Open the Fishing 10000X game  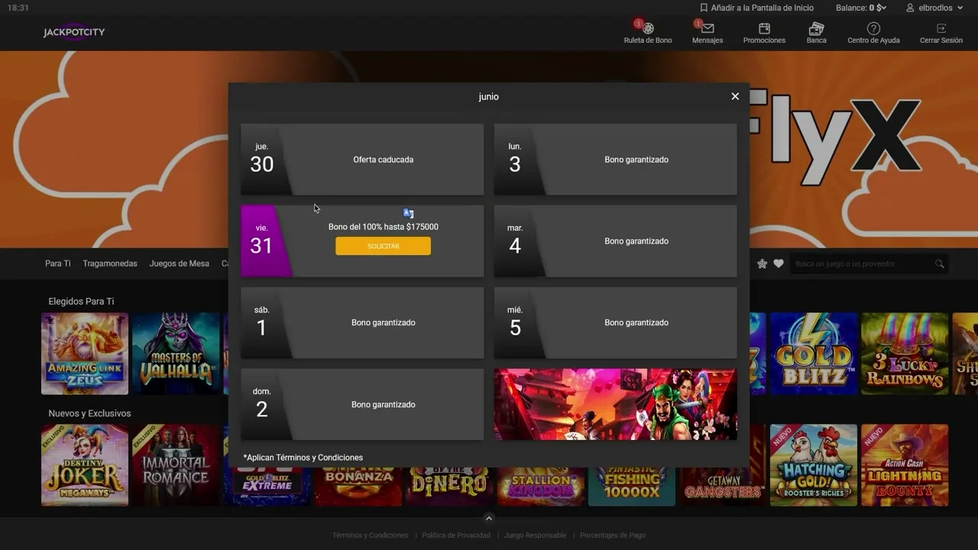632,486
